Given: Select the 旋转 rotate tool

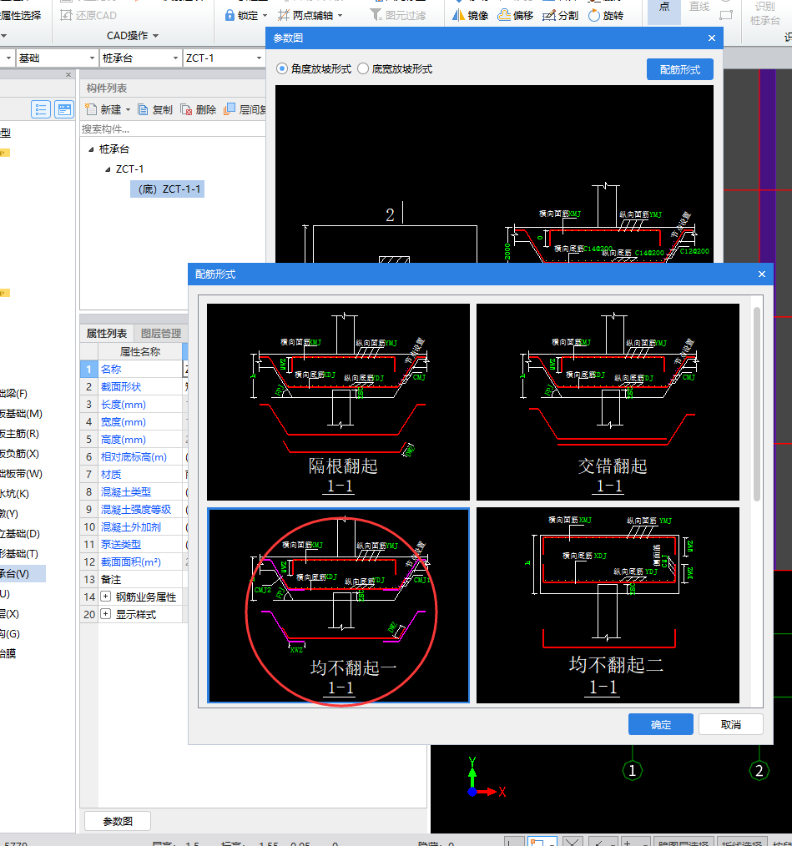Looking at the screenshot, I should pyautogui.click(x=606, y=15).
